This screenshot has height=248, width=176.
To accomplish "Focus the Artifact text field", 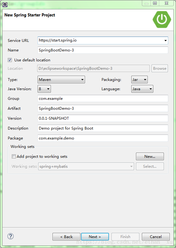I will (103, 108).
